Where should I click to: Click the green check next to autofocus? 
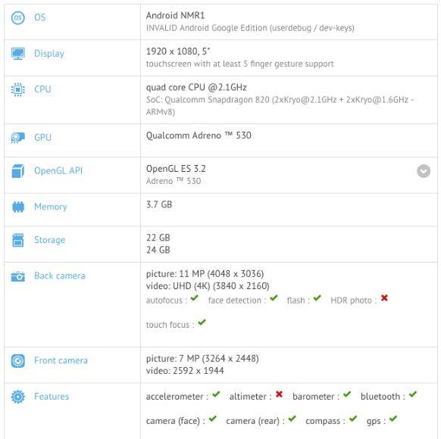click(x=194, y=297)
